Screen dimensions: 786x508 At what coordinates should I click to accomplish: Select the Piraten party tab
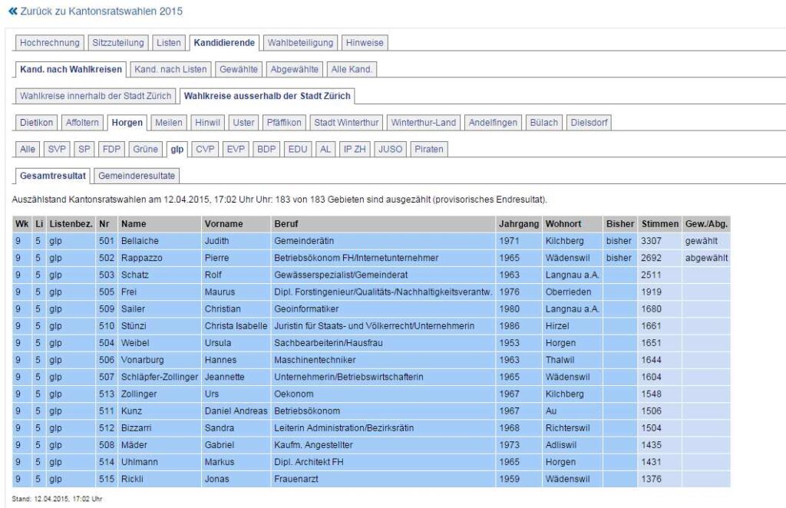[x=428, y=149]
